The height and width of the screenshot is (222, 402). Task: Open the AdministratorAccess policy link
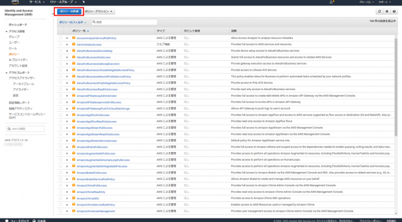[89, 44]
